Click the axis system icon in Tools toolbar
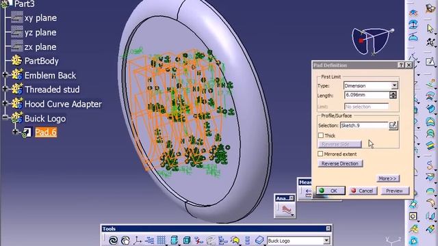 click(x=138, y=240)
